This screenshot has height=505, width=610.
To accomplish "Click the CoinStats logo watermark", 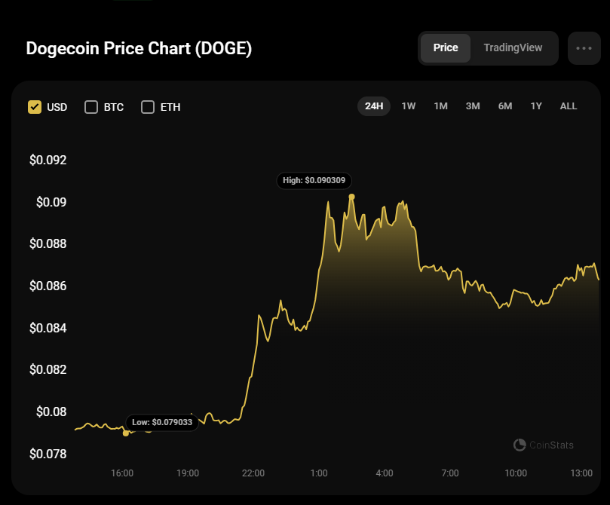I will tap(543, 445).
